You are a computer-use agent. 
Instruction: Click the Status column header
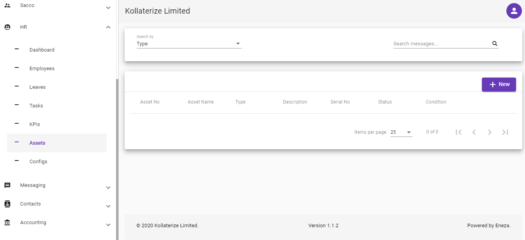point(385,102)
